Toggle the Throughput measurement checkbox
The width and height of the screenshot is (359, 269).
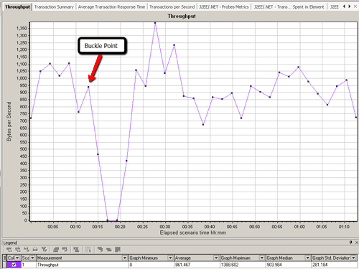tap(14, 265)
